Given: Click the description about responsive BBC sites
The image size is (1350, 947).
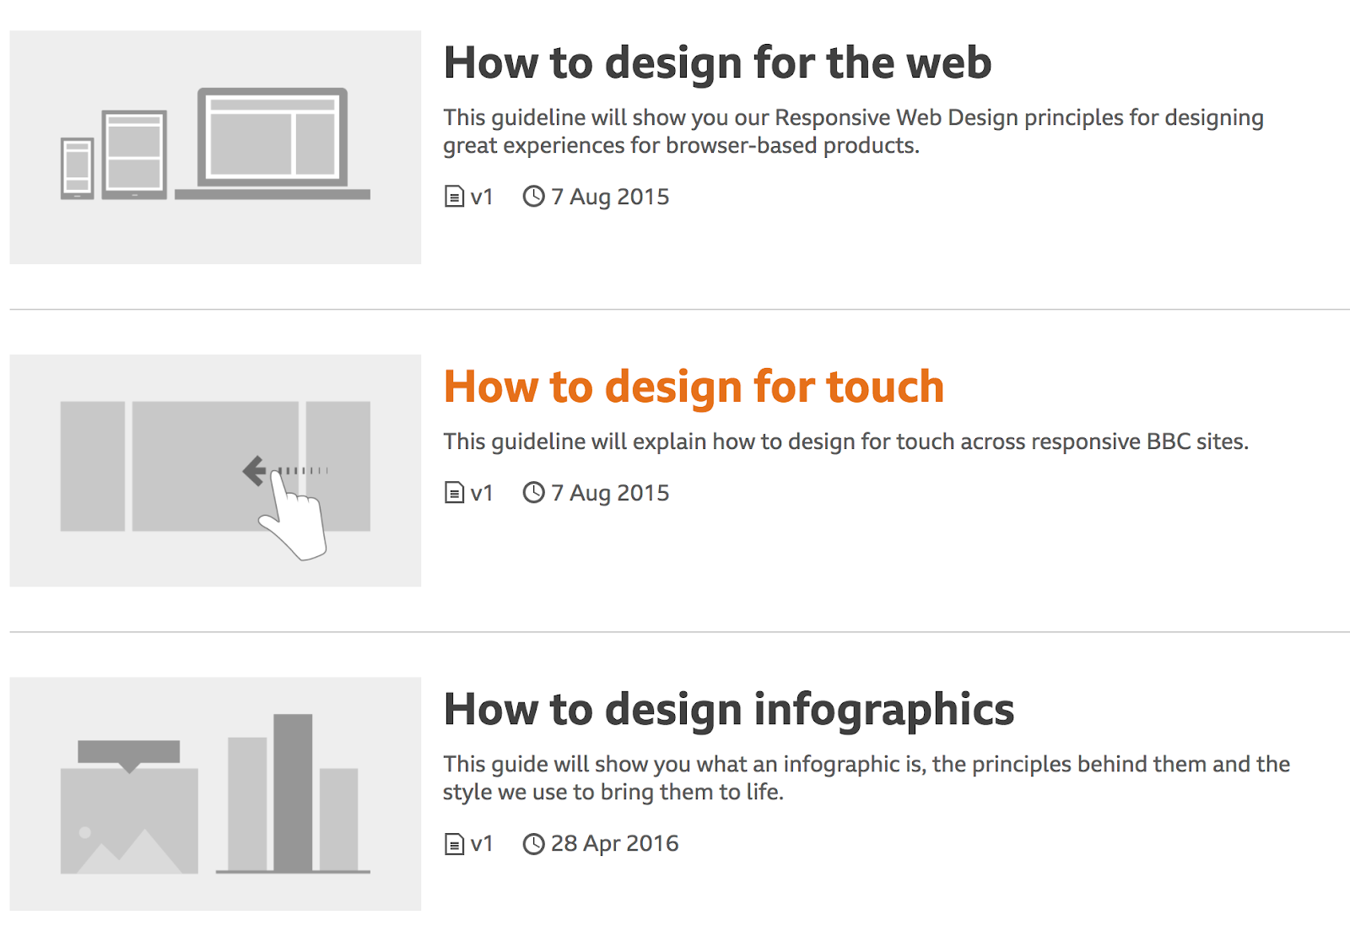Looking at the screenshot, I should tap(845, 441).
